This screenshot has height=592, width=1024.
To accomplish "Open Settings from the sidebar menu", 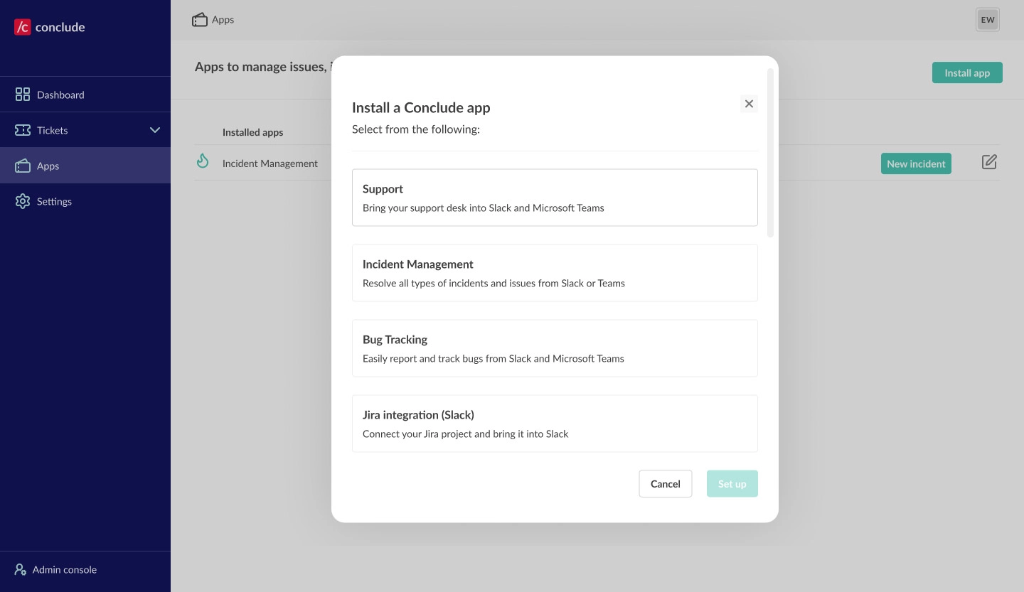I will point(54,201).
